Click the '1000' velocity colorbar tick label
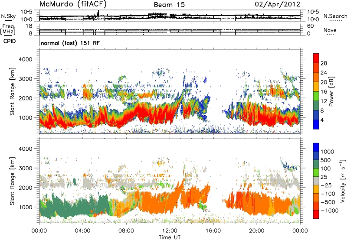Screen dimensions: 347x240 327,152
